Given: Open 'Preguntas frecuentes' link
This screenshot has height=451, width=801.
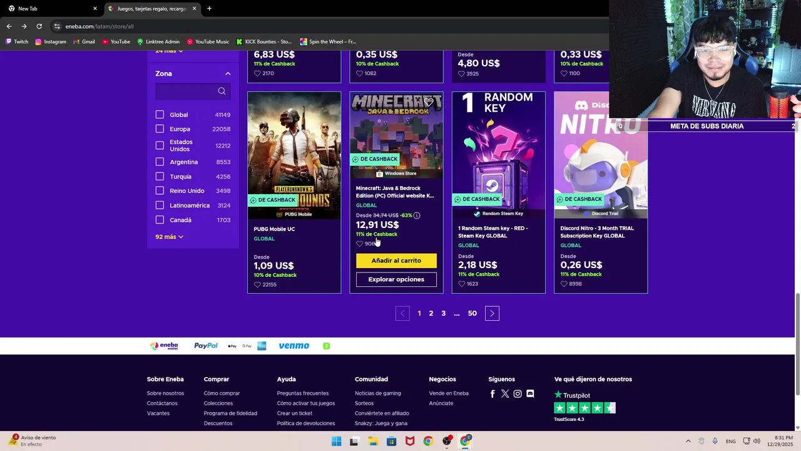Looking at the screenshot, I should tap(303, 393).
